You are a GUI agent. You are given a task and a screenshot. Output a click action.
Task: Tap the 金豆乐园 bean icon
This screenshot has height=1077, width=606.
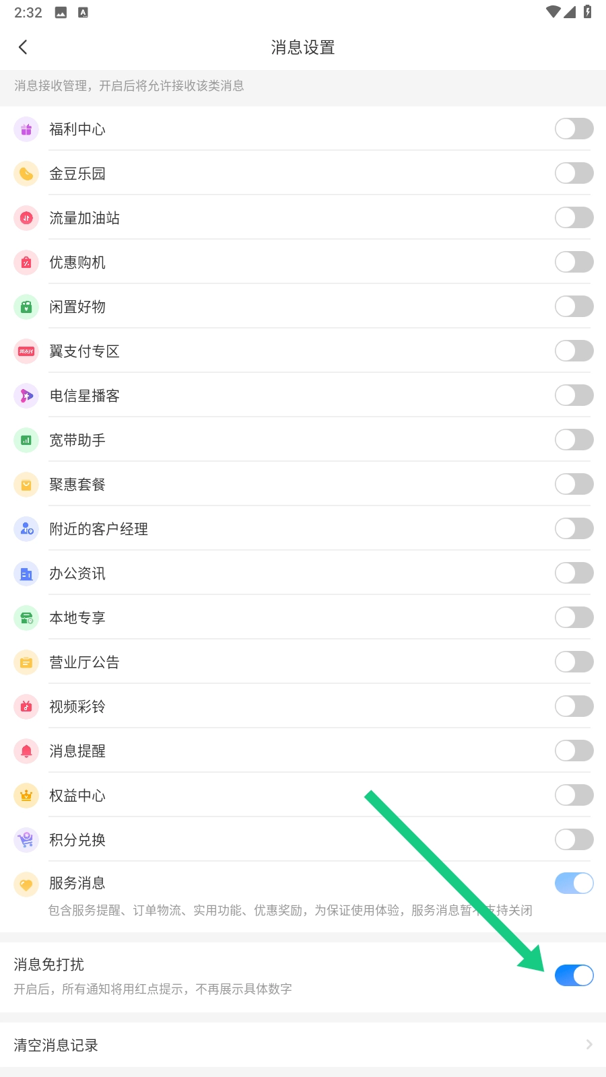pyautogui.click(x=26, y=174)
